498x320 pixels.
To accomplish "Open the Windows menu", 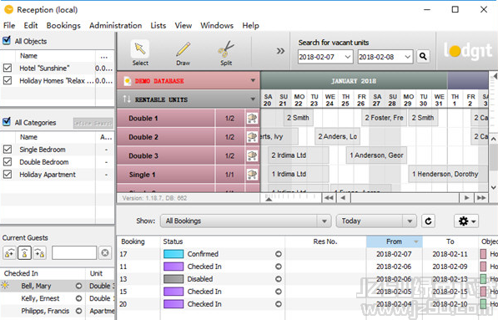I will pos(217,25).
